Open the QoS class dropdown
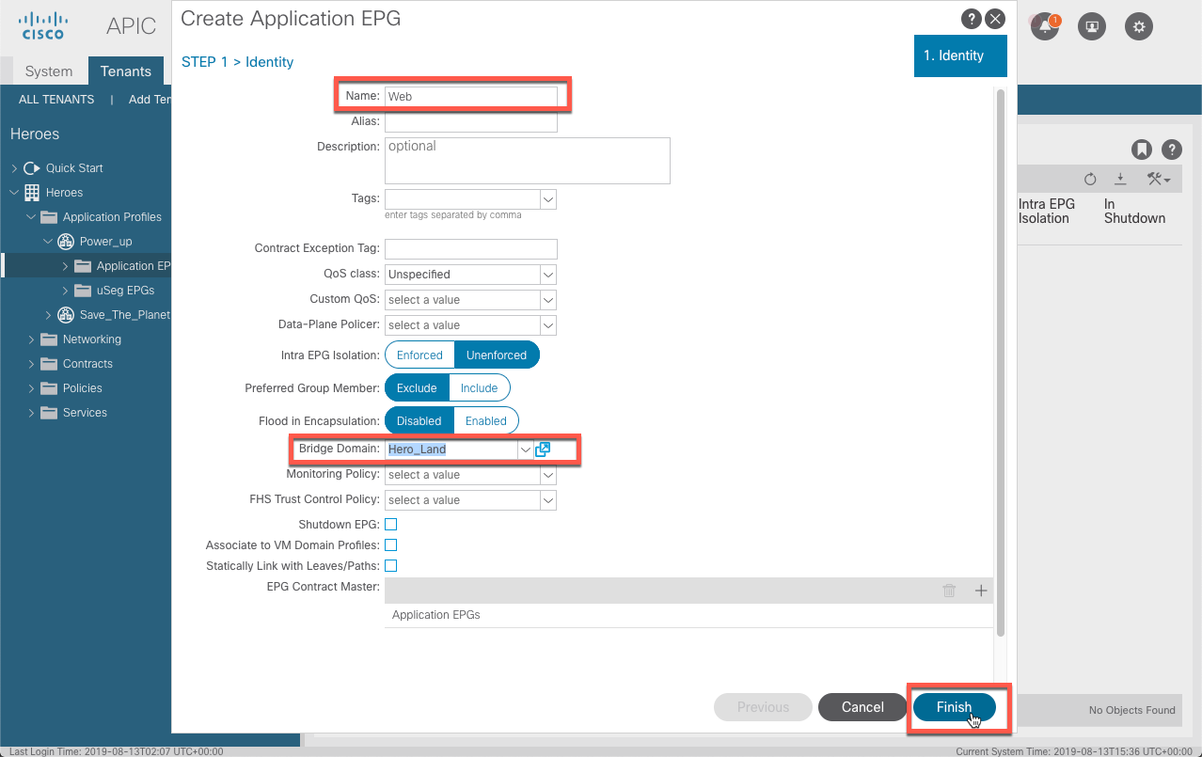Screen dimensions: 1202x757 (547, 274)
